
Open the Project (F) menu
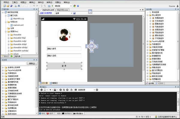tap(6, 2)
